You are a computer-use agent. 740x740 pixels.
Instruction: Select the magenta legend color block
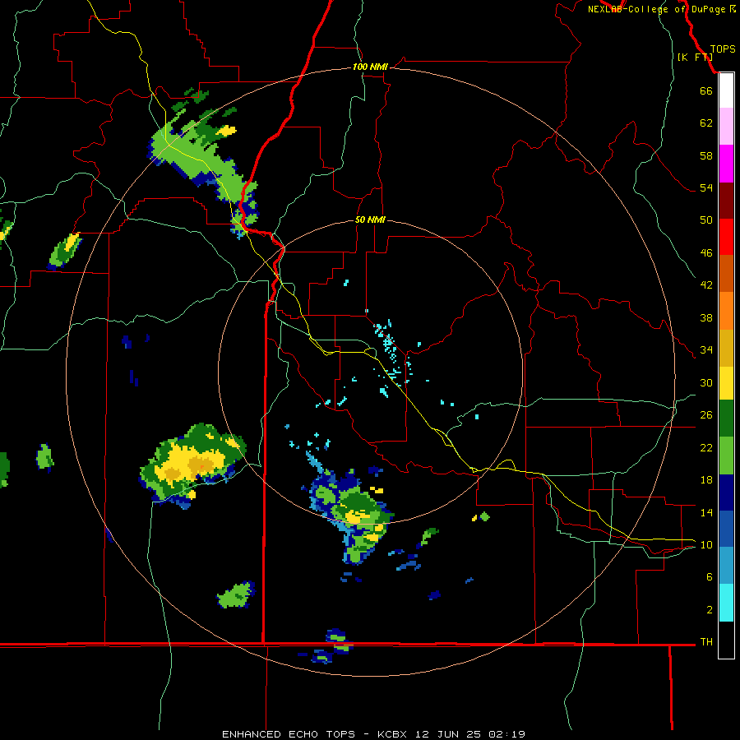[x=726, y=164]
